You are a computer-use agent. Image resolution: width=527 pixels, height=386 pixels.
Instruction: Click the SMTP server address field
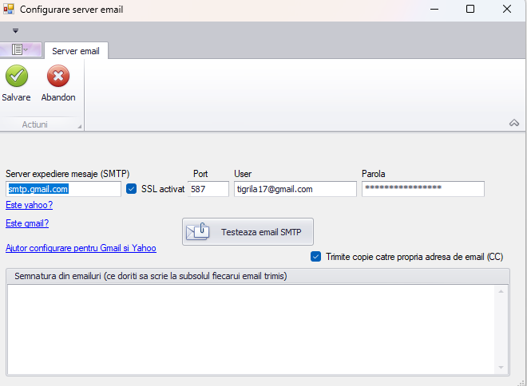(x=63, y=189)
